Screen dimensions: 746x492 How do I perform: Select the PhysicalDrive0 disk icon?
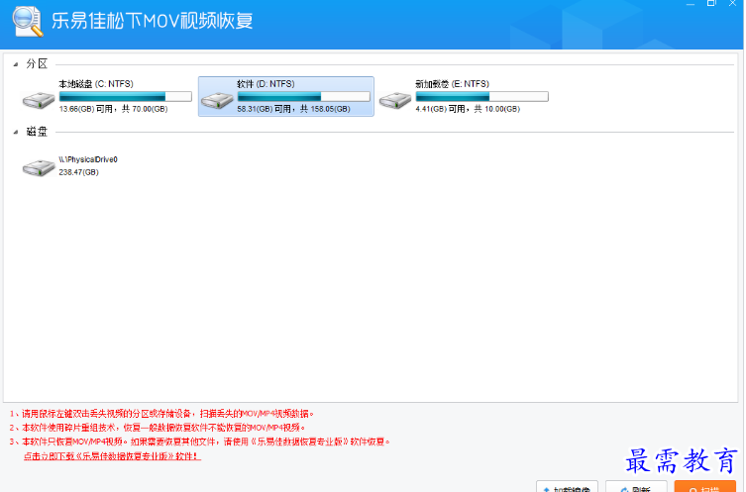click(x=39, y=168)
